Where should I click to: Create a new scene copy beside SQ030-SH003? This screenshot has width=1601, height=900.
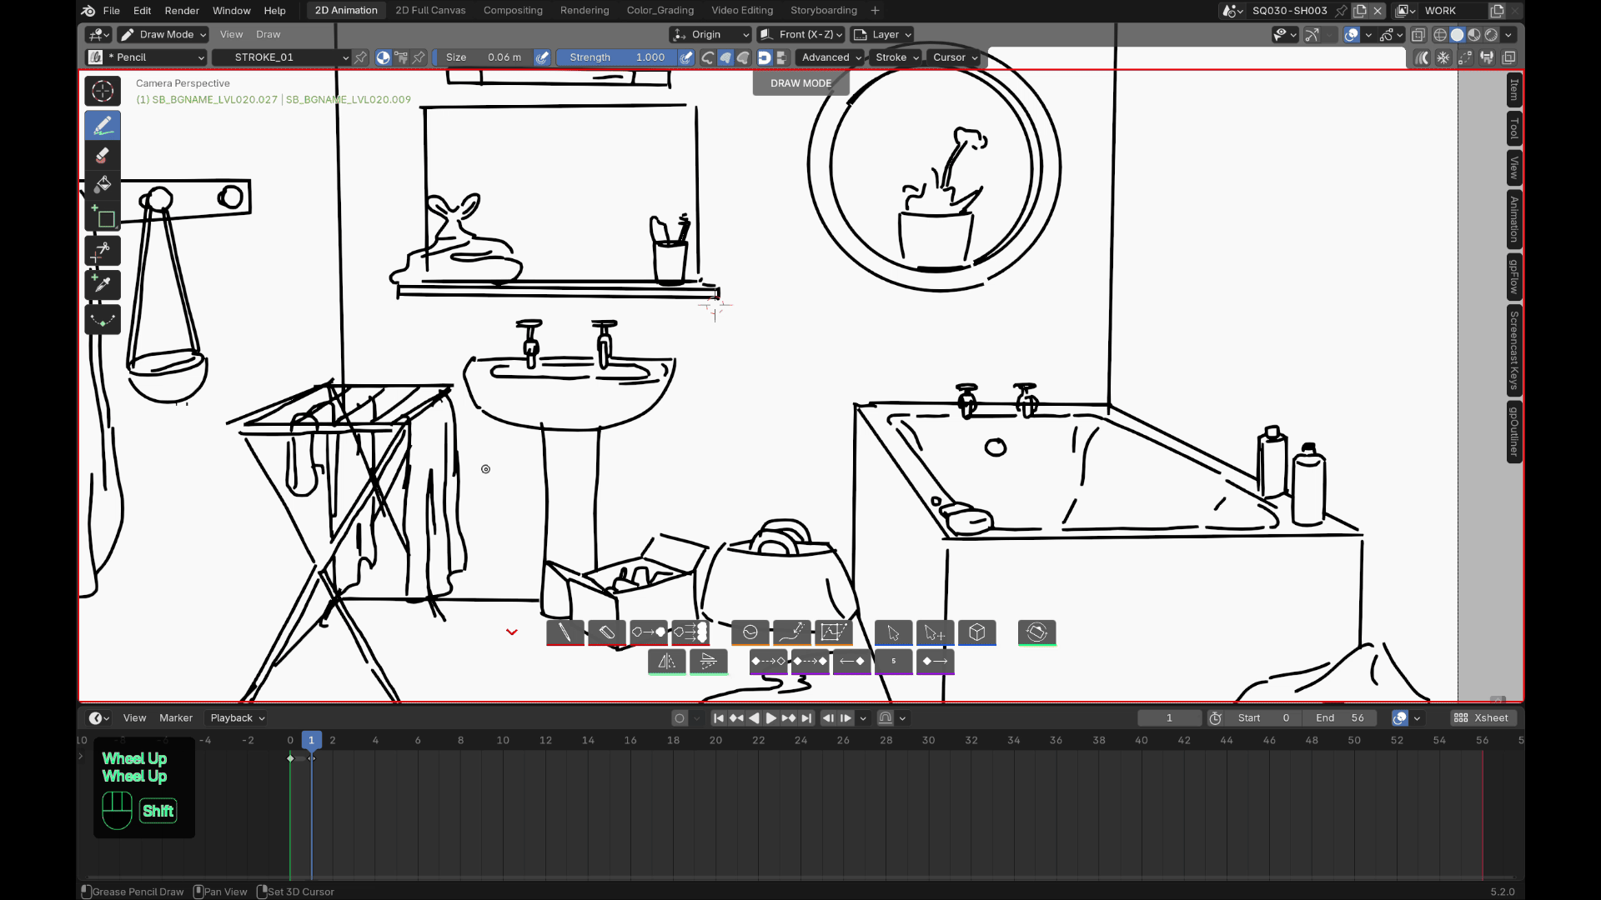tap(1360, 11)
